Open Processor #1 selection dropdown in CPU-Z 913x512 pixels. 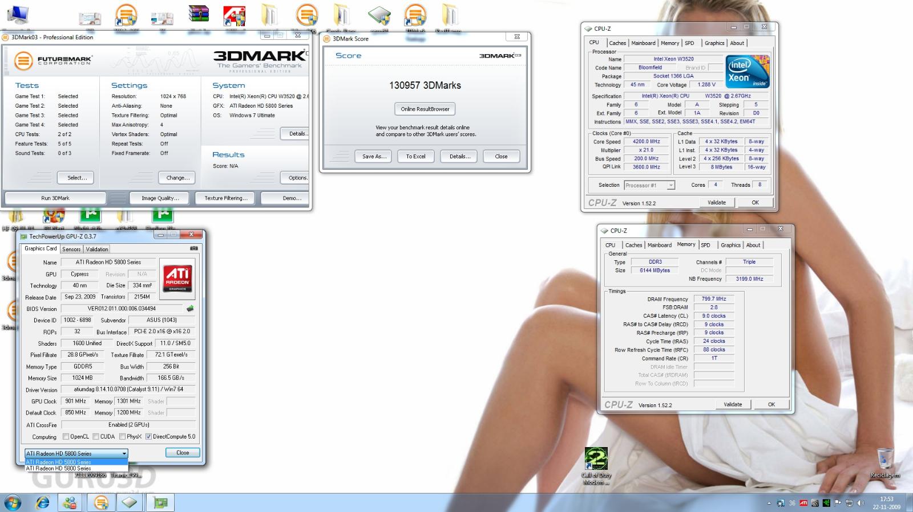(x=649, y=185)
